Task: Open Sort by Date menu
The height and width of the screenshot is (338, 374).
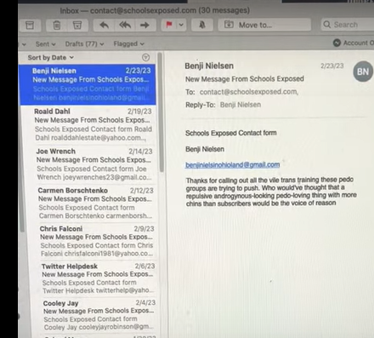Action: point(51,58)
